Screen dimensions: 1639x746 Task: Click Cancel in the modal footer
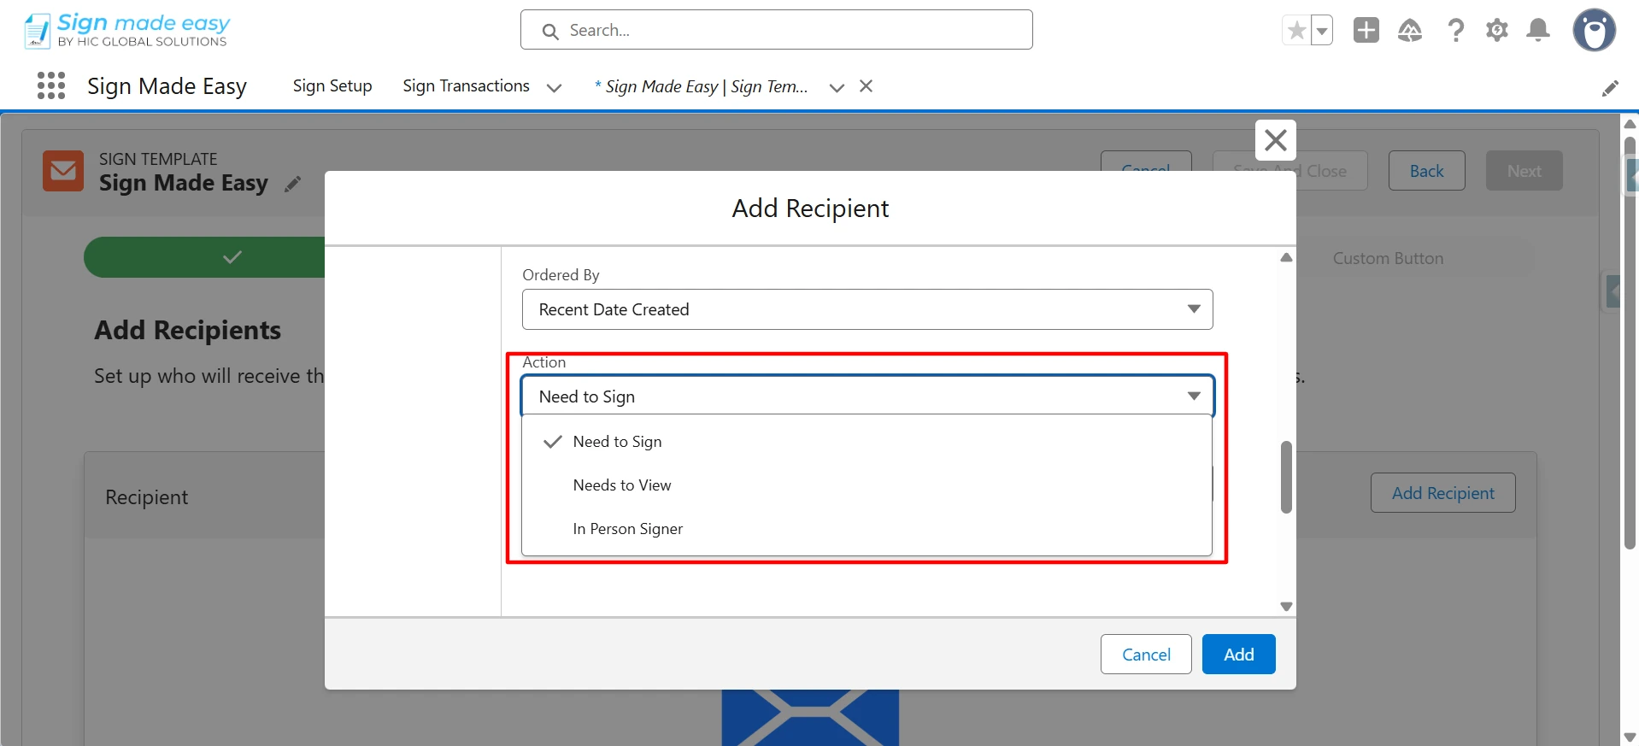[1146, 655]
